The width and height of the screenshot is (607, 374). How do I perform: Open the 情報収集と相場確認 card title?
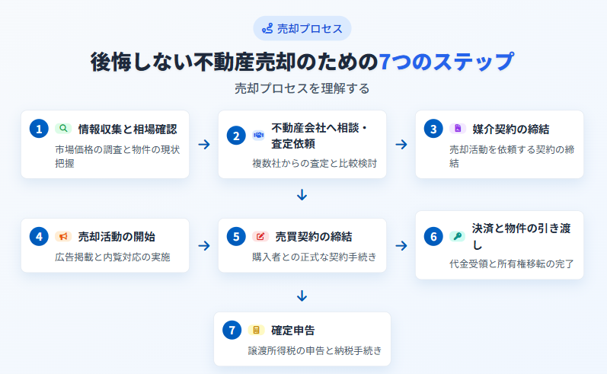[128, 129]
